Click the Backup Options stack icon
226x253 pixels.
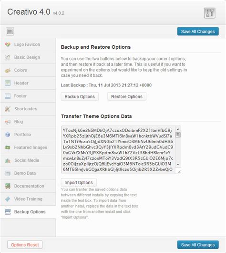pos(8,212)
